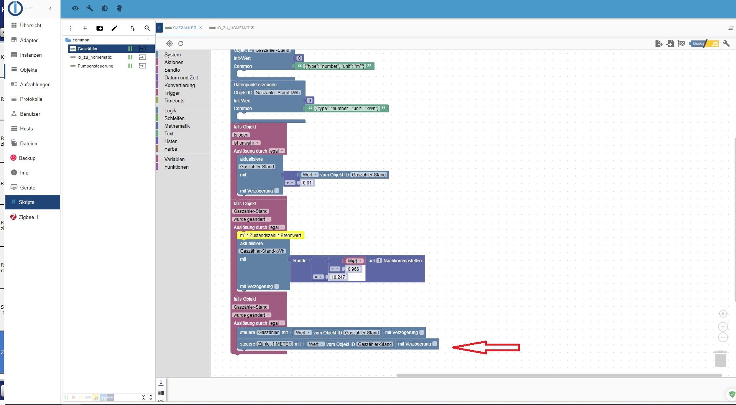
Task: Open the Aktionen block category
Action: coord(174,62)
